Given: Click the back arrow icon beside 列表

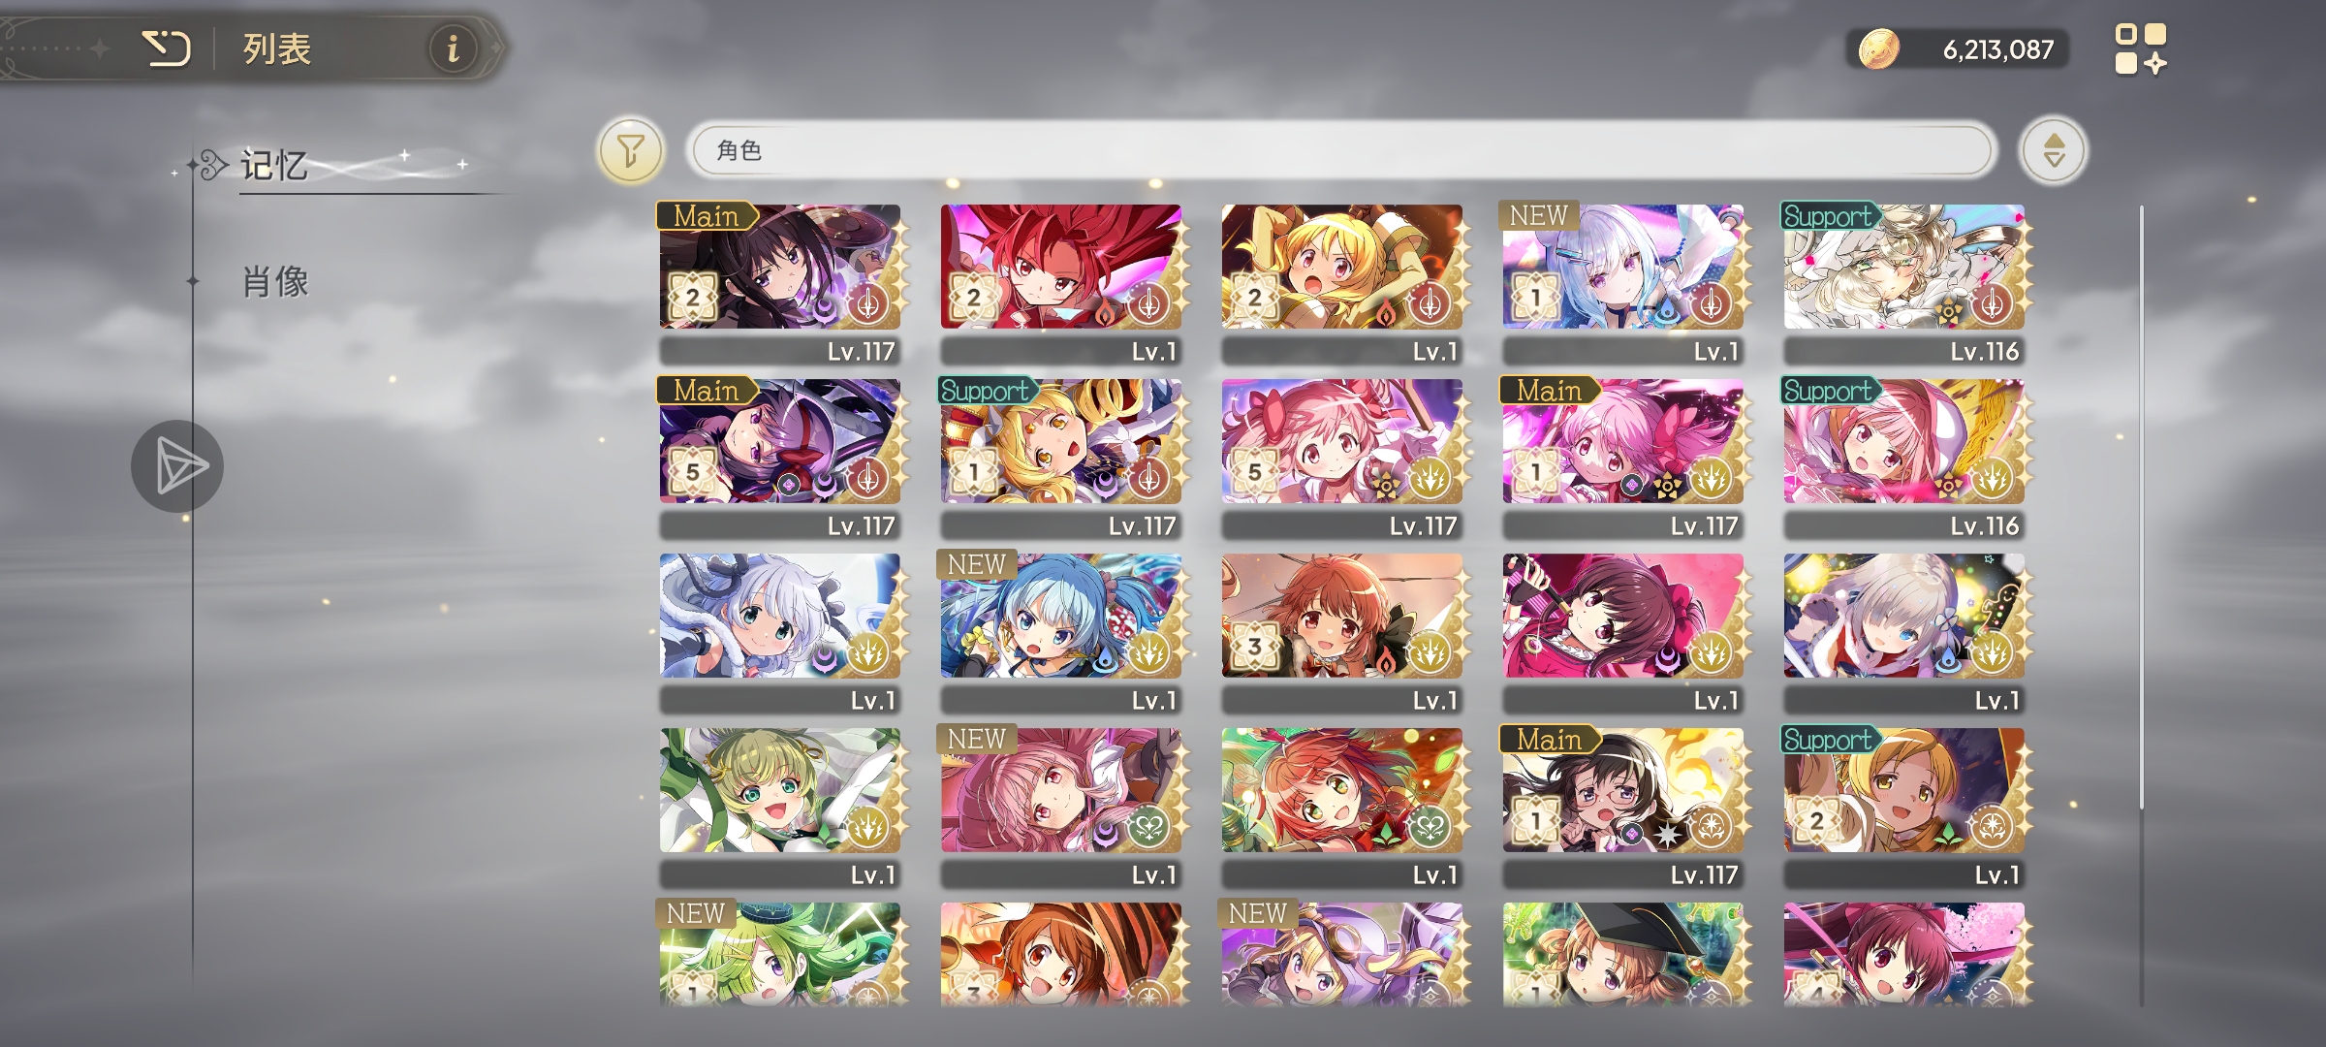Looking at the screenshot, I should 167,48.
